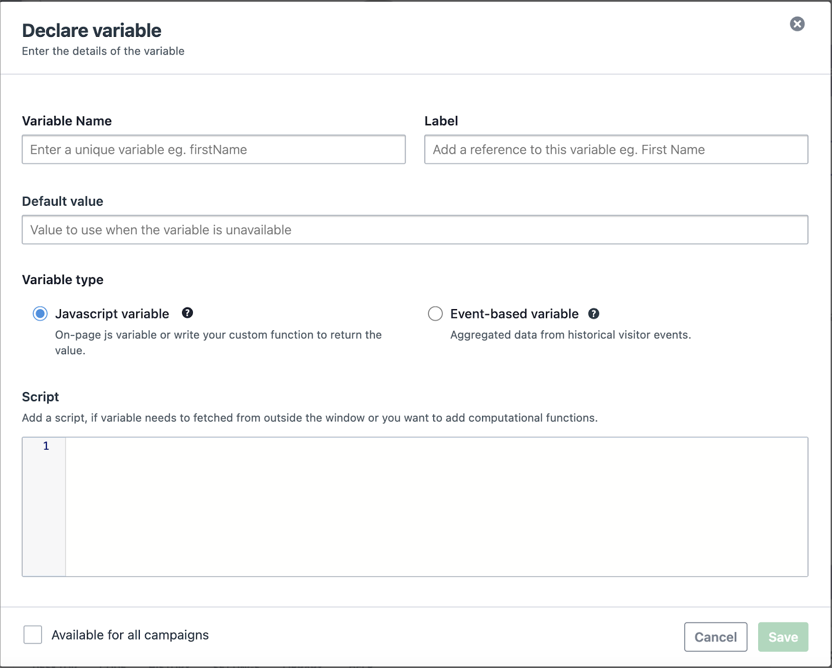The height and width of the screenshot is (668, 832).
Task: Close the Declare variable dialog
Action: [797, 24]
